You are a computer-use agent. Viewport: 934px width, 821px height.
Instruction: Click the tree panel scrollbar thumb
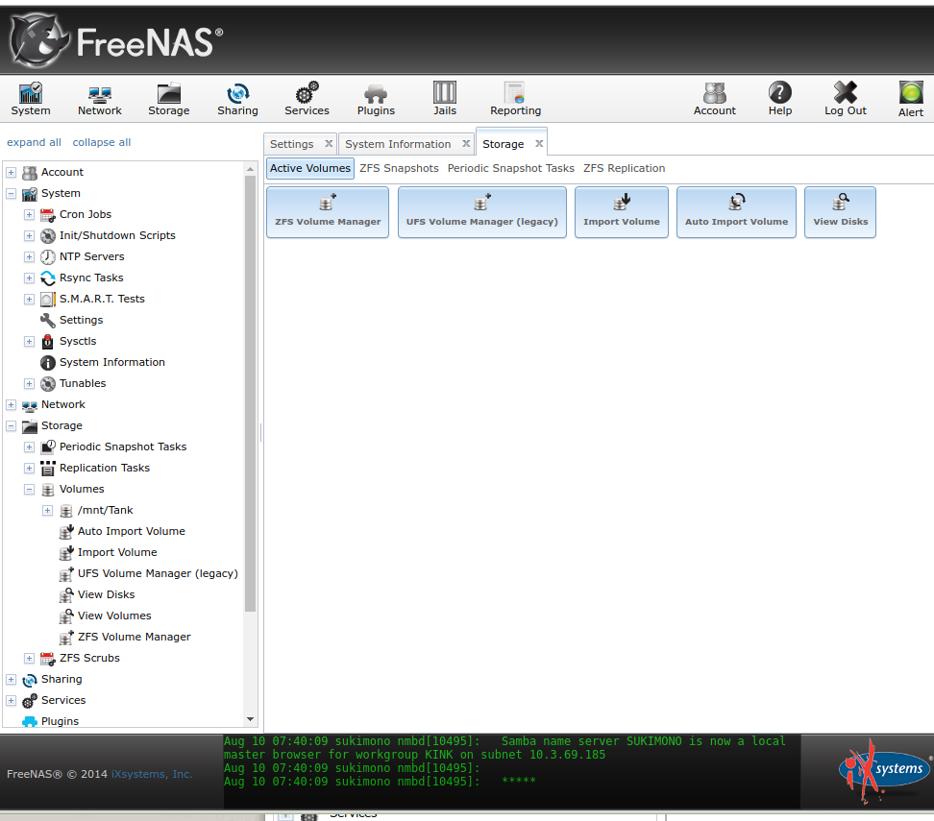tap(250, 393)
